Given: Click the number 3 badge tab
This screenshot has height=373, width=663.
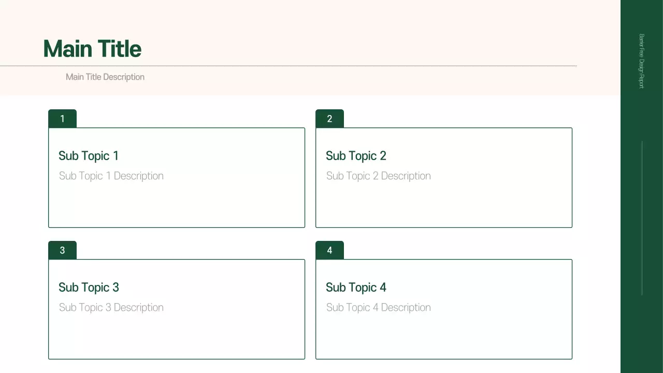Looking at the screenshot, I should pos(62,250).
